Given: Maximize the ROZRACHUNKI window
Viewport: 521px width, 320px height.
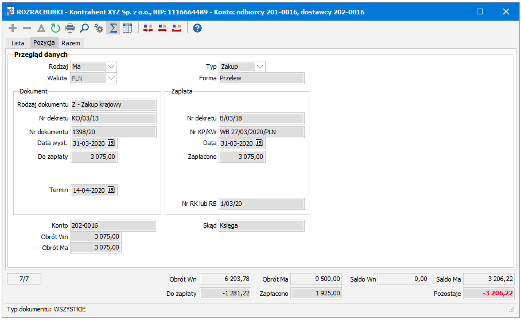Looking at the screenshot, I should [x=480, y=11].
